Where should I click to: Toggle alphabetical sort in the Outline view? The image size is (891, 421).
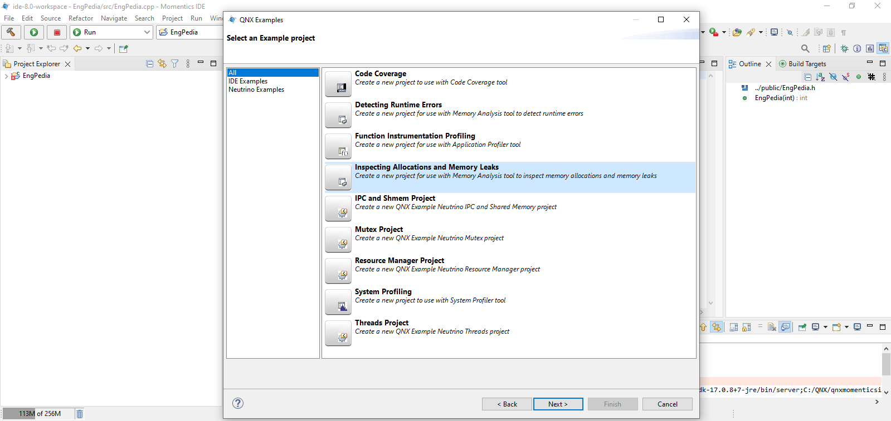(820, 77)
